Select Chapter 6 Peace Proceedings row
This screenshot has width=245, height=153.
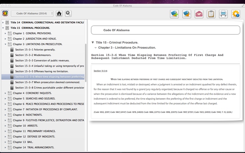(43, 104)
